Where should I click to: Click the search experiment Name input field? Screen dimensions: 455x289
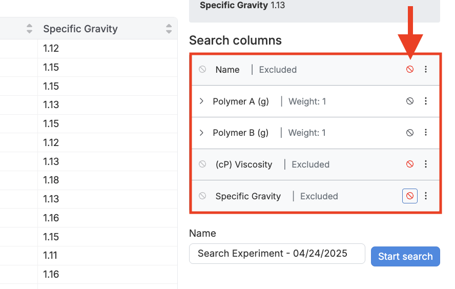[x=277, y=254]
